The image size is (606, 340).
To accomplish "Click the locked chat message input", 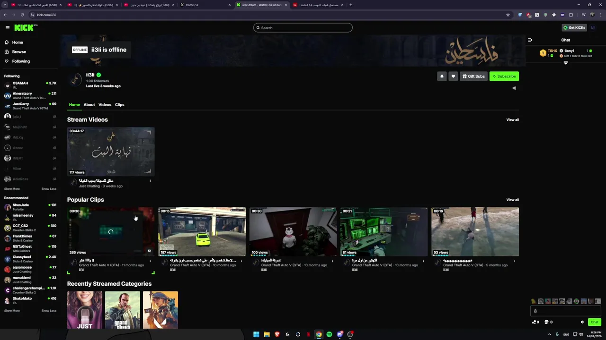I will click(x=565, y=311).
